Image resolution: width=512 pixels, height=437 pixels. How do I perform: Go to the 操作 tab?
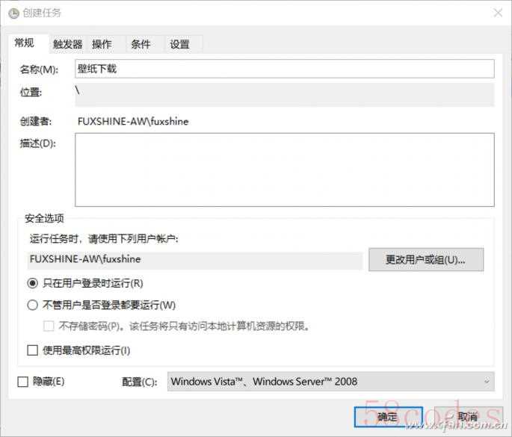[102, 44]
